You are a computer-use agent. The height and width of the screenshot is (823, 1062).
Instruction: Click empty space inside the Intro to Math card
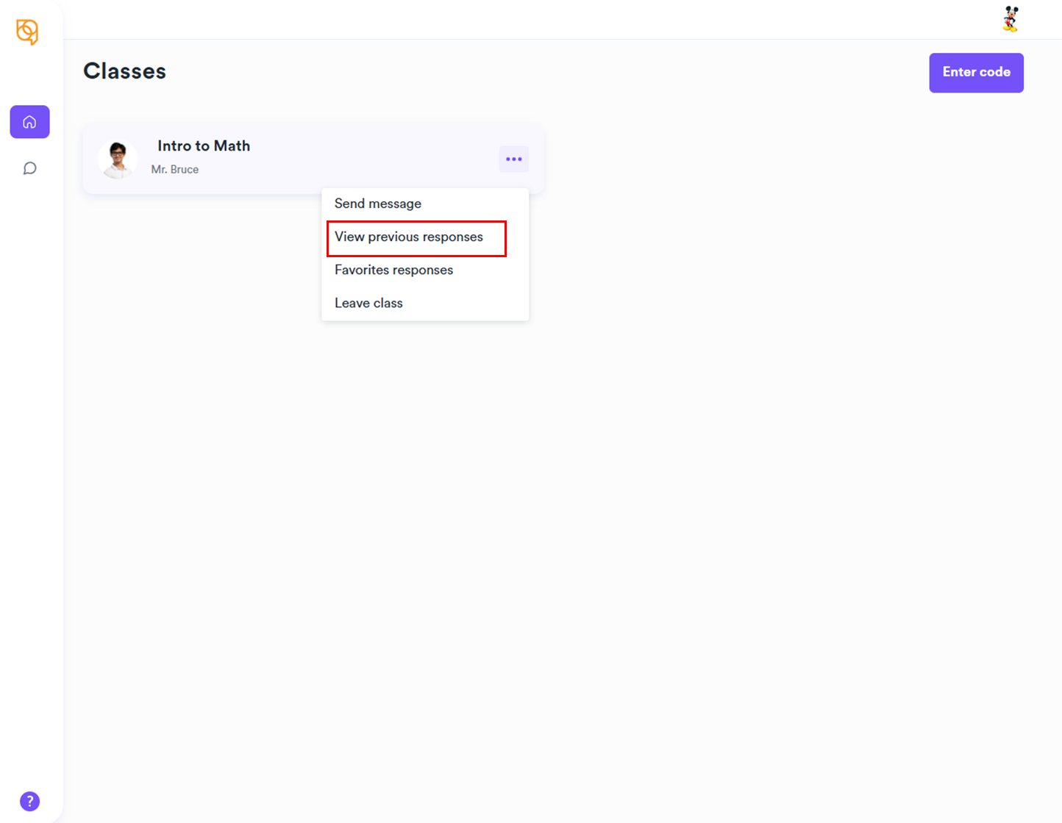[368, 158]
